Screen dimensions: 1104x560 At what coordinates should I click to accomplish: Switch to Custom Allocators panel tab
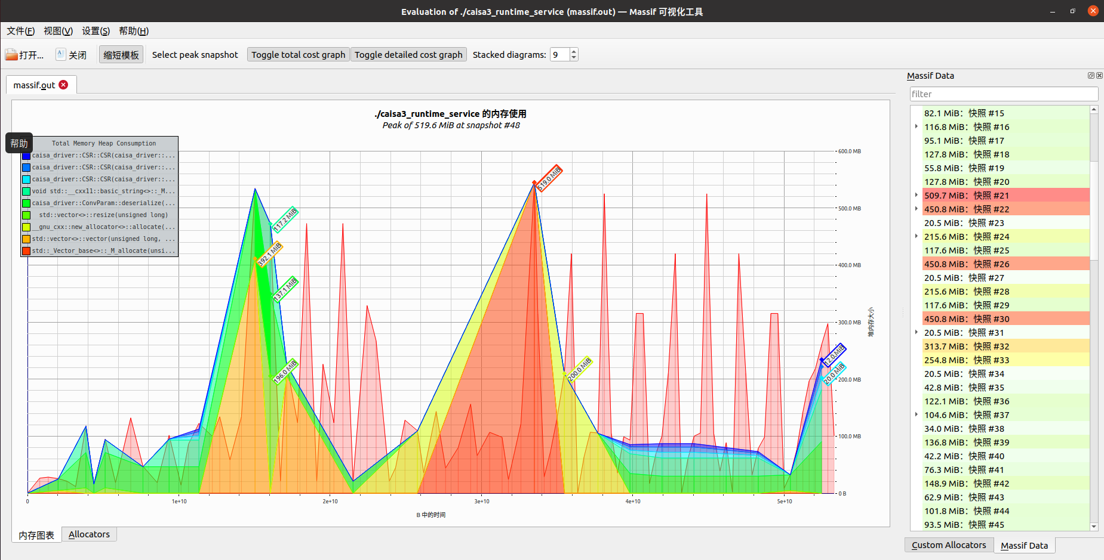(x=949, y=545)
